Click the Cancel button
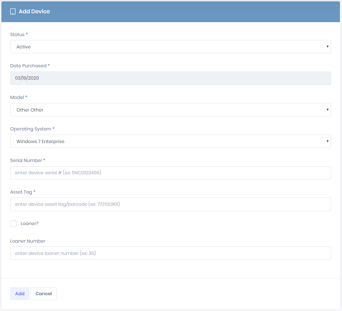The width and height of the screenshot is (342, 311). point(43,293)
